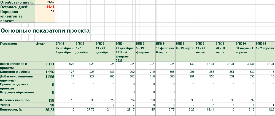Select the 'ВПК 10' column header
Screen dimensions: 275x116
pos(245,44)
